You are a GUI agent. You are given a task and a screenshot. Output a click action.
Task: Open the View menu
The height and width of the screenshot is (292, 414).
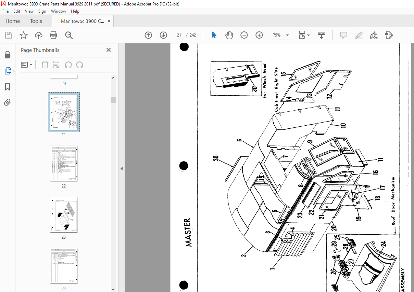pyautogui.click(x=29, y=11)
